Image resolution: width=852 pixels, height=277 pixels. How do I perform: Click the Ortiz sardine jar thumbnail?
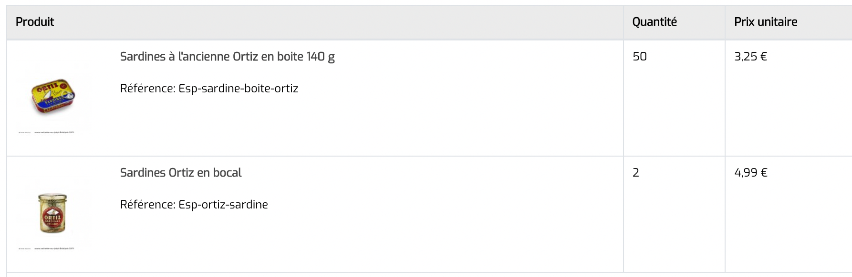point(52,213)
